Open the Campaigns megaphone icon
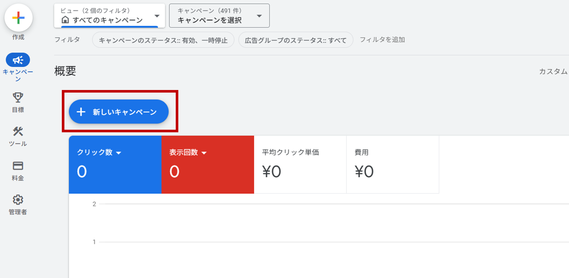The height and width of the screenshot is (278, 569). click(x=18, y=60)
